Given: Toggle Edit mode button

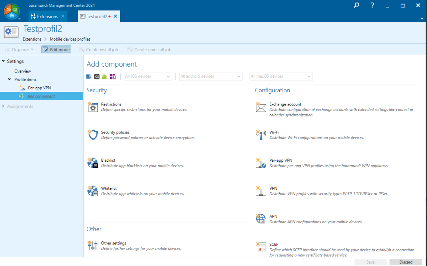Looking at the screenshot, I should [x=56, y=49].
